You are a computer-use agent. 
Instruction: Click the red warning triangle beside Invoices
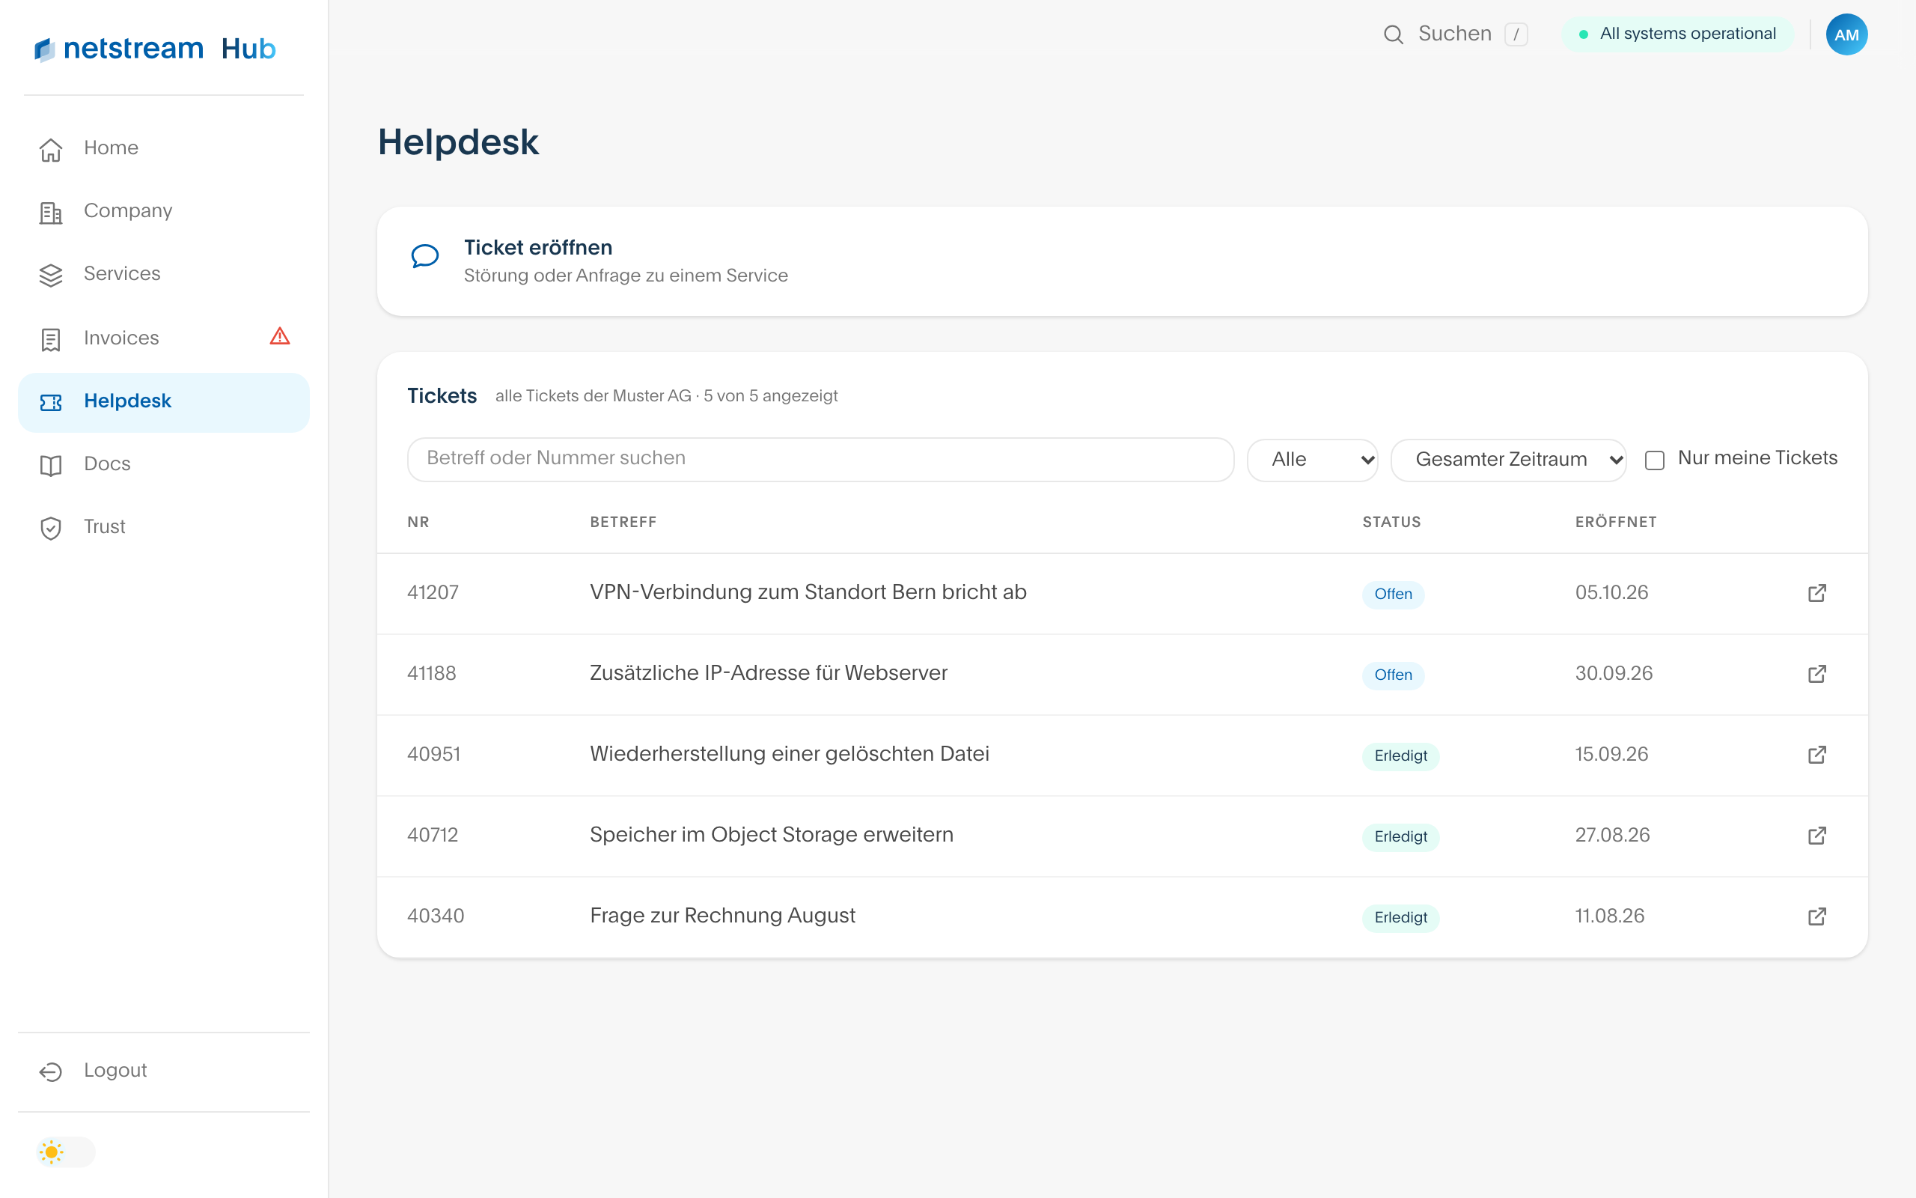tap(279, 337)
